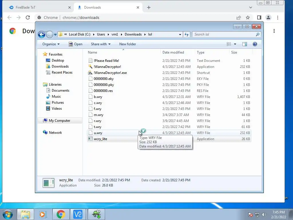Select the b.wry file
This screenshot has height=220, width=293.
pos(169,97)
